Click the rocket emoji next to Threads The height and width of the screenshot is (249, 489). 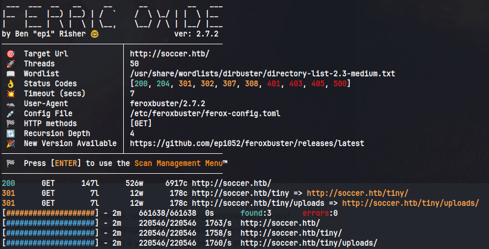10,64
